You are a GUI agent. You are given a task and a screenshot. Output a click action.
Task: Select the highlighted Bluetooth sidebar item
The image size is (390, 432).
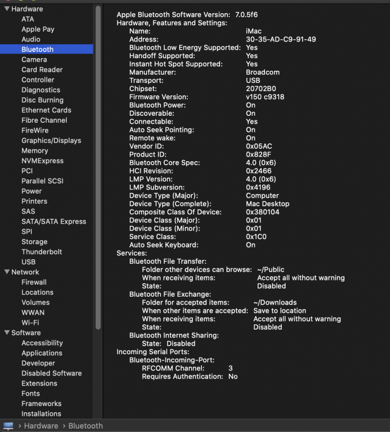point(47,50)
